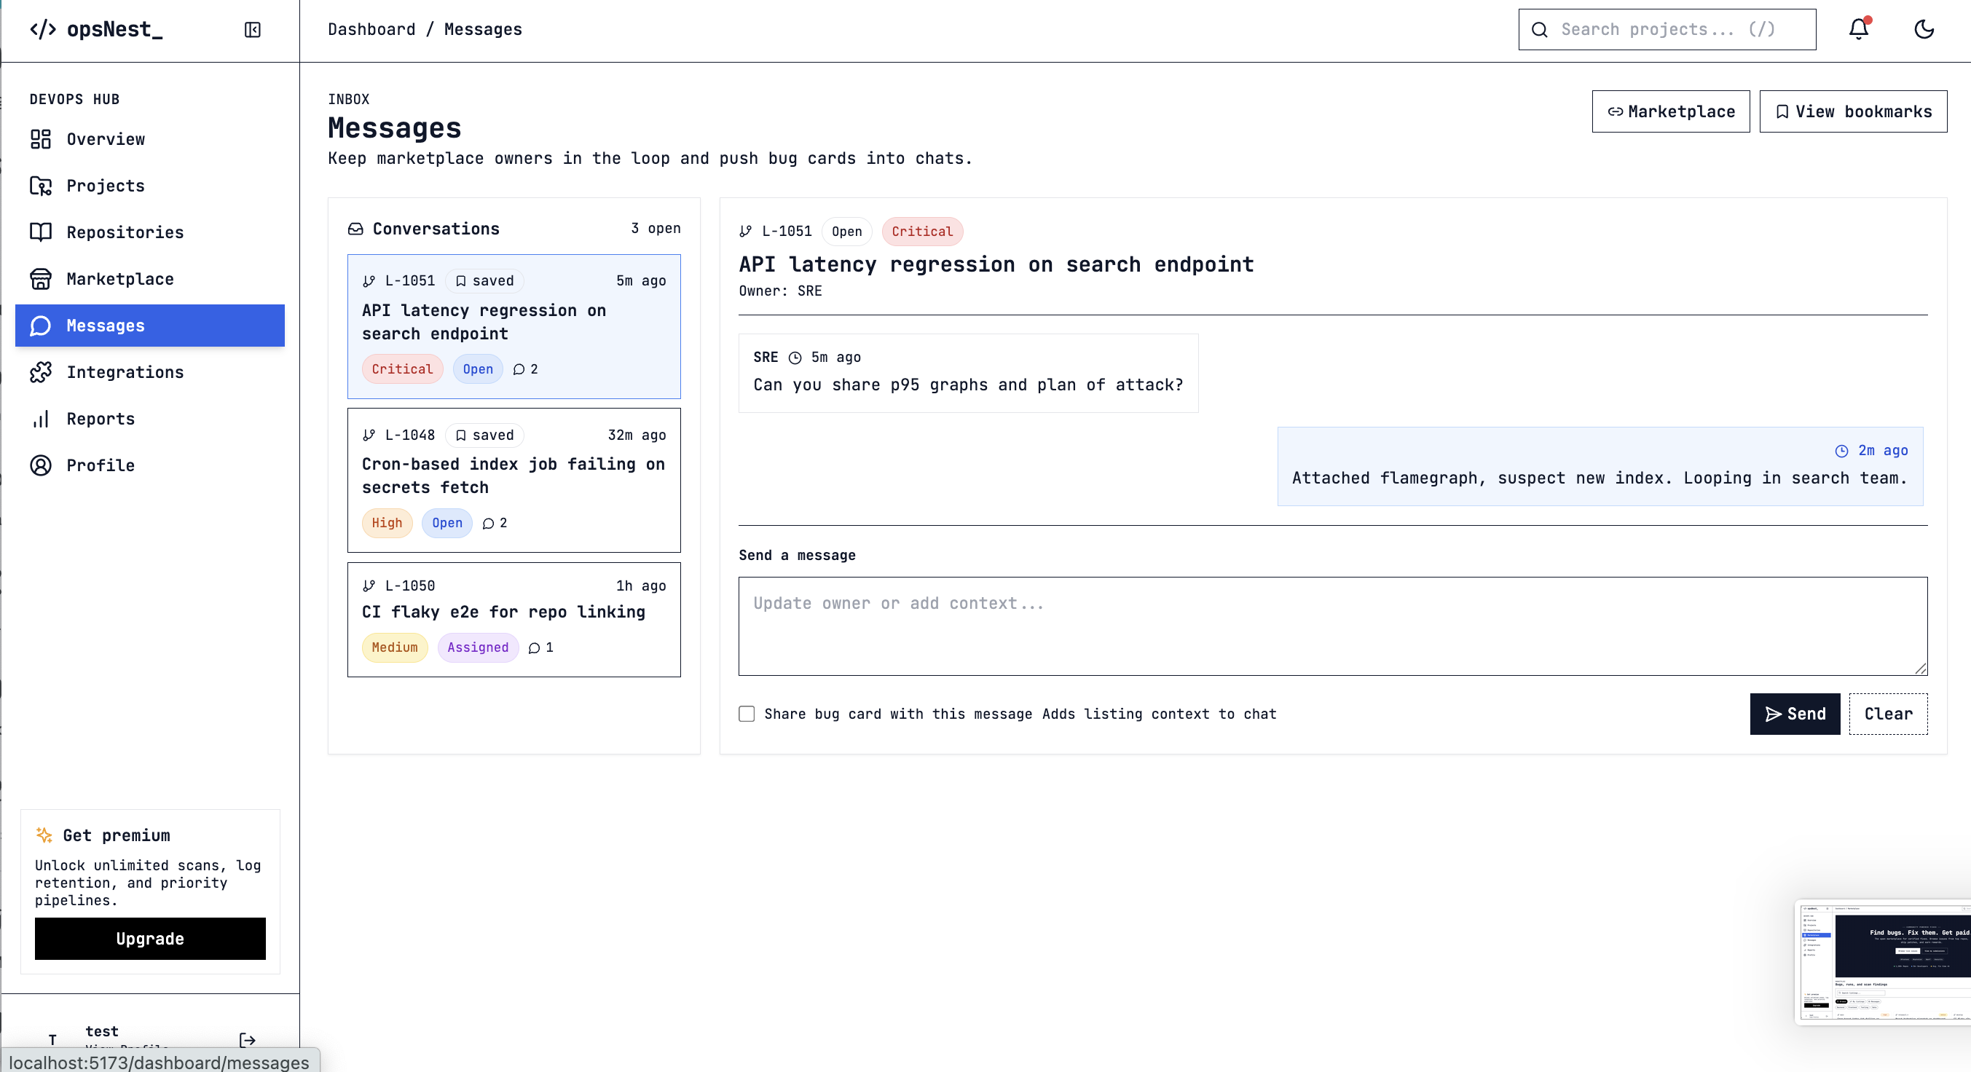The image size is (1971, 1072).
Task: Click the message text area
Action: pos(1331,625)
